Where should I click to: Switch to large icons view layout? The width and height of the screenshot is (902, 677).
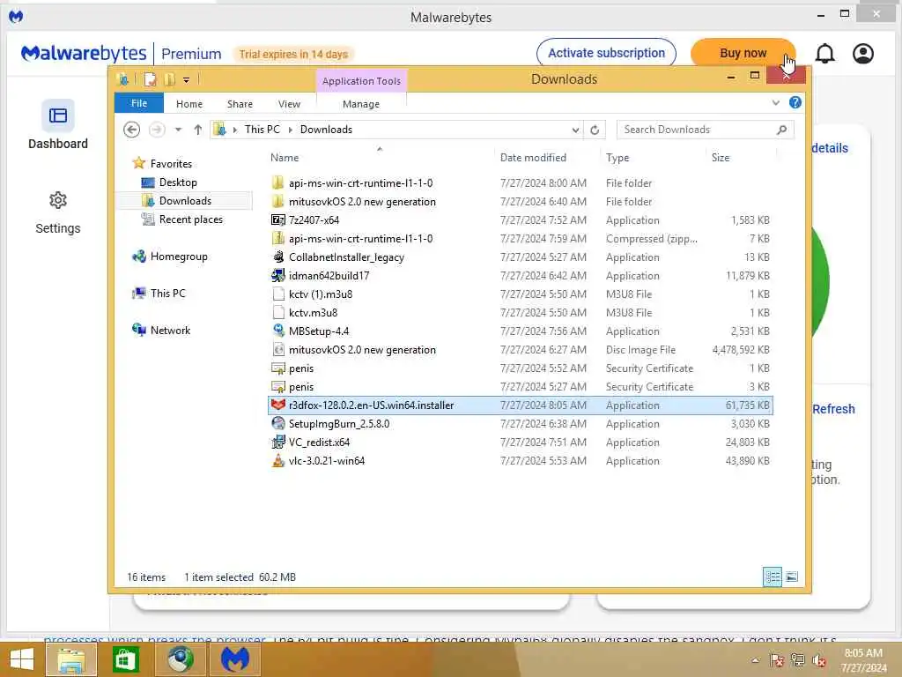point(792,577)
